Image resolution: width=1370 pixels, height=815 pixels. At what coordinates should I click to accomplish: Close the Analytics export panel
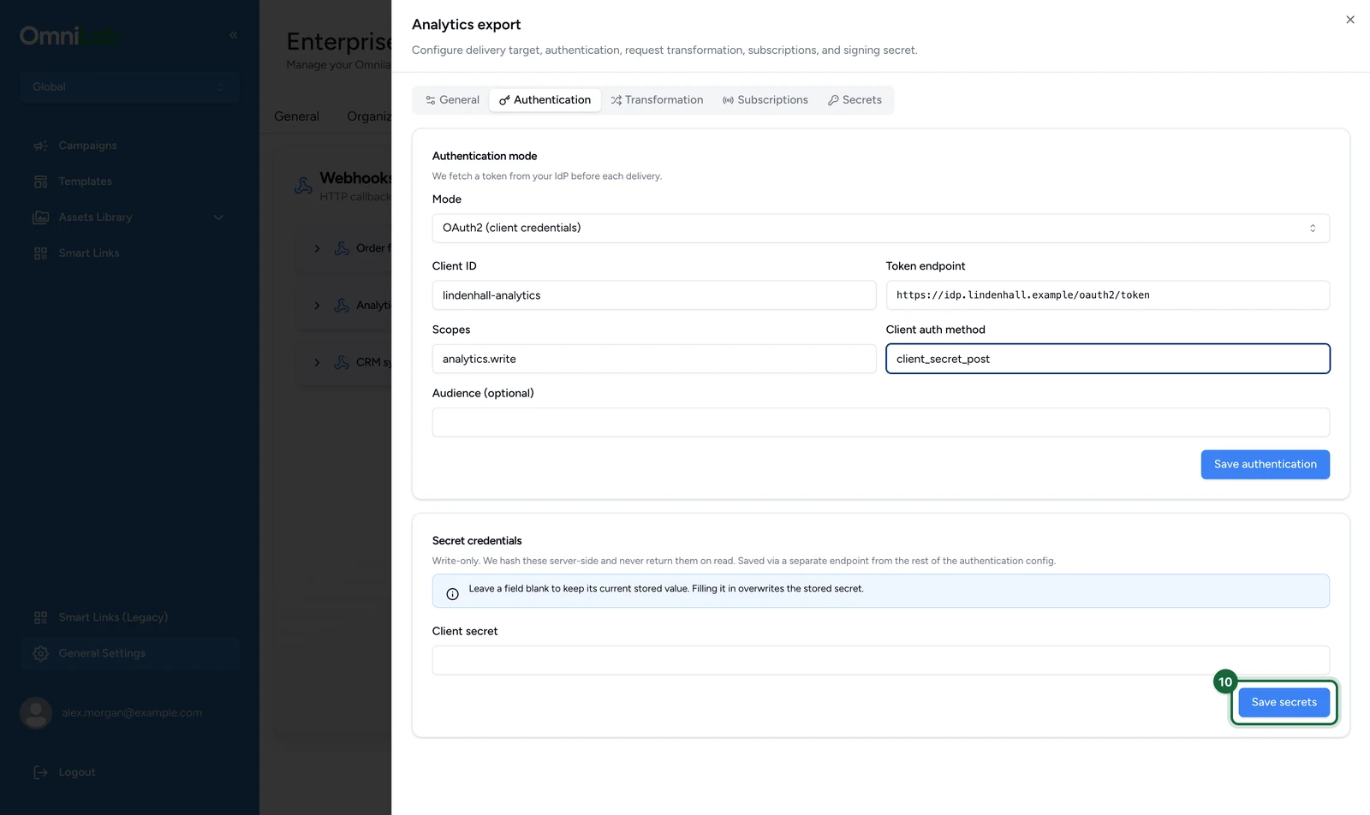(x=1350, y=20)
